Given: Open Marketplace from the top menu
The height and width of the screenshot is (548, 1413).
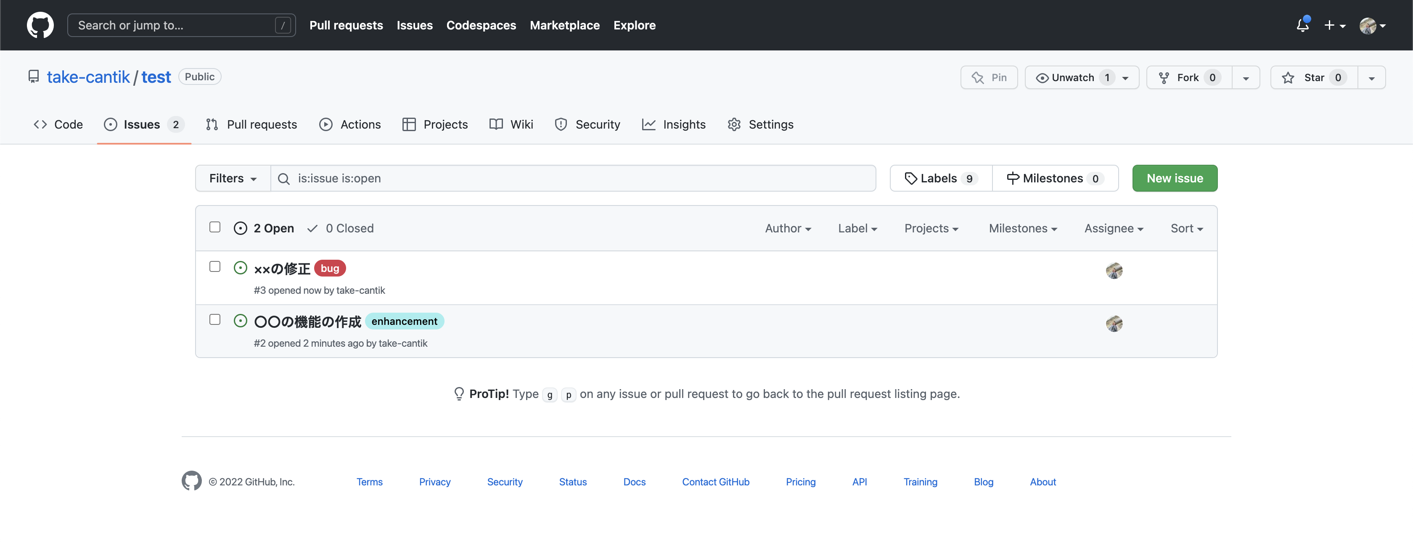Looking at the screenshot, I should tap(564, 25).
